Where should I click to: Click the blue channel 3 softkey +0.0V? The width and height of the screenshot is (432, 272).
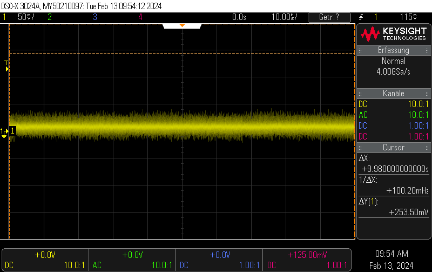point(220,255)
